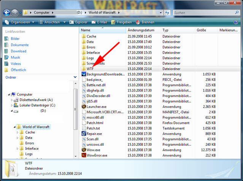Select the unicows.dll file
This screenshot has height=181, width=243.
pyautogui.click(x=95, y=145)
